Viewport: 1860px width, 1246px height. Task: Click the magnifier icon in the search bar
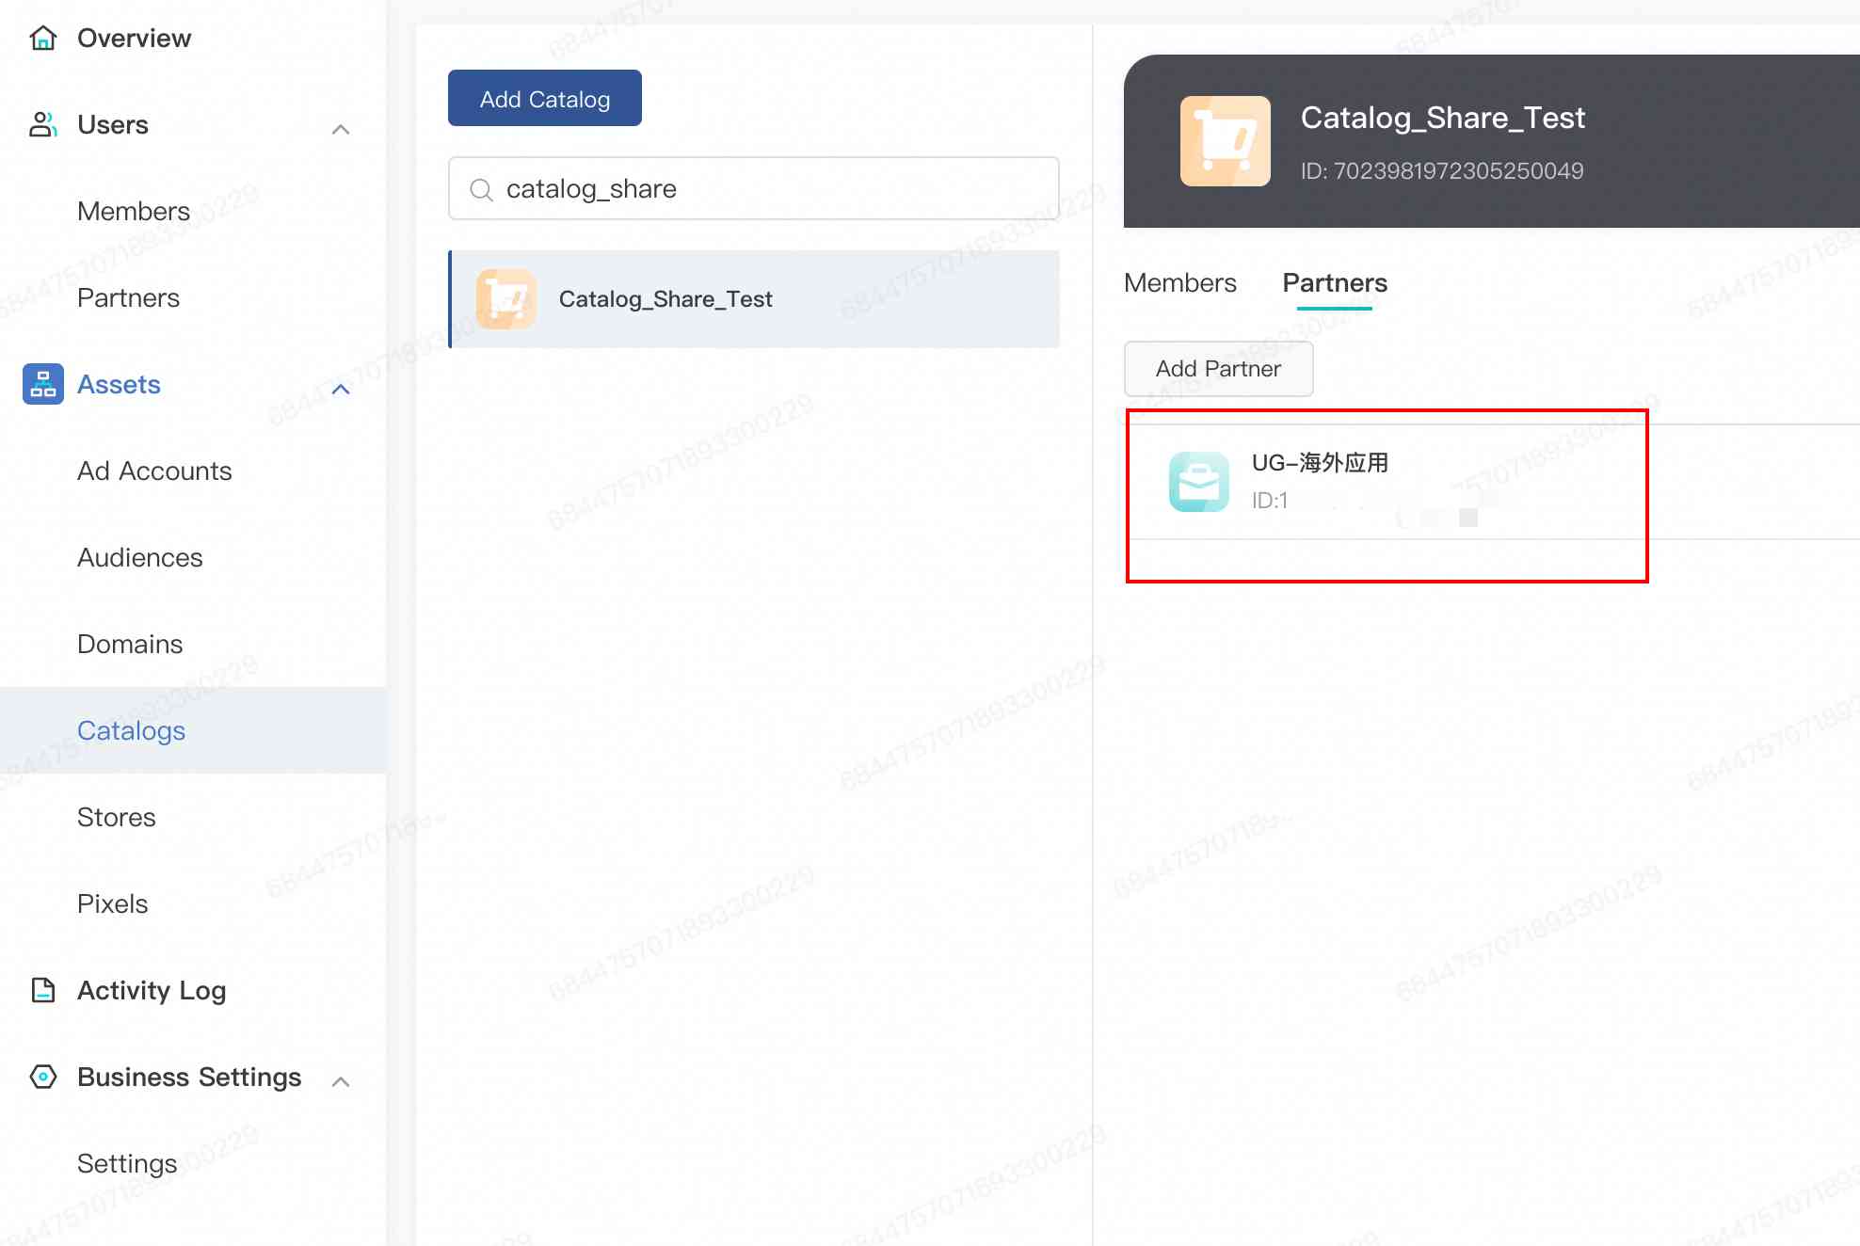[x=482, y=189]
